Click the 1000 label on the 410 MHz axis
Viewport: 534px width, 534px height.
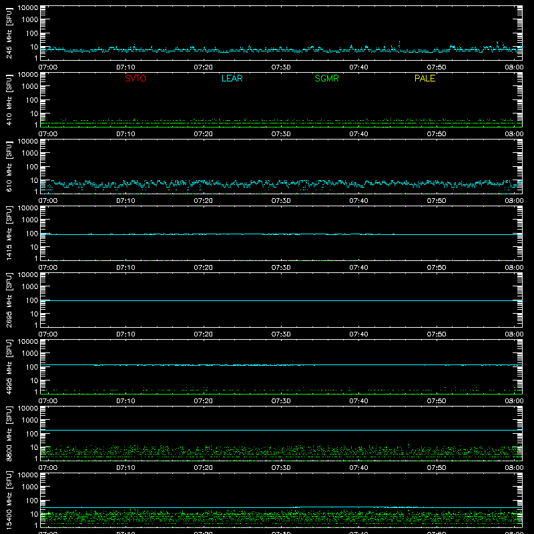pyautogui.click(x=30, y=87)
